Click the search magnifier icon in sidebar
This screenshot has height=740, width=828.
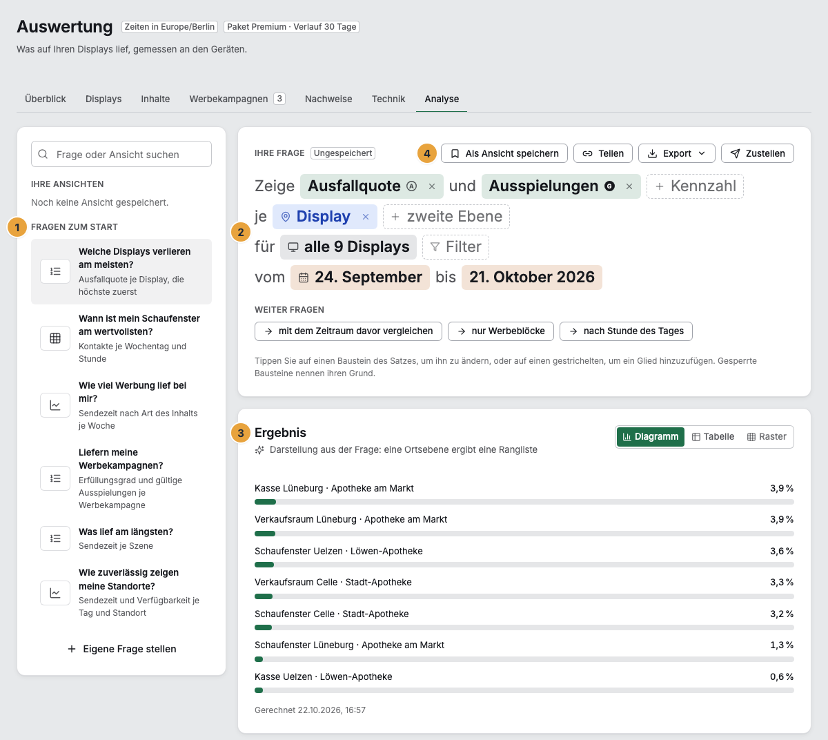tap(43, 155)
